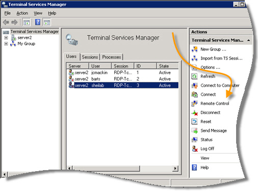Screen dimensions: 258x191
Task: Open the View menu
Action: tap(38, 13)
